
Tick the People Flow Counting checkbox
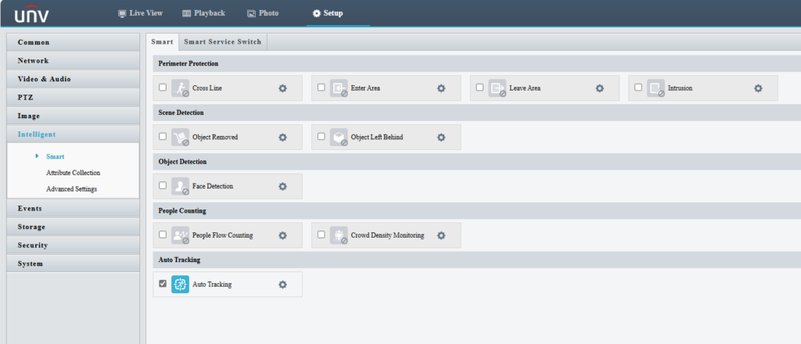(163, 235)
